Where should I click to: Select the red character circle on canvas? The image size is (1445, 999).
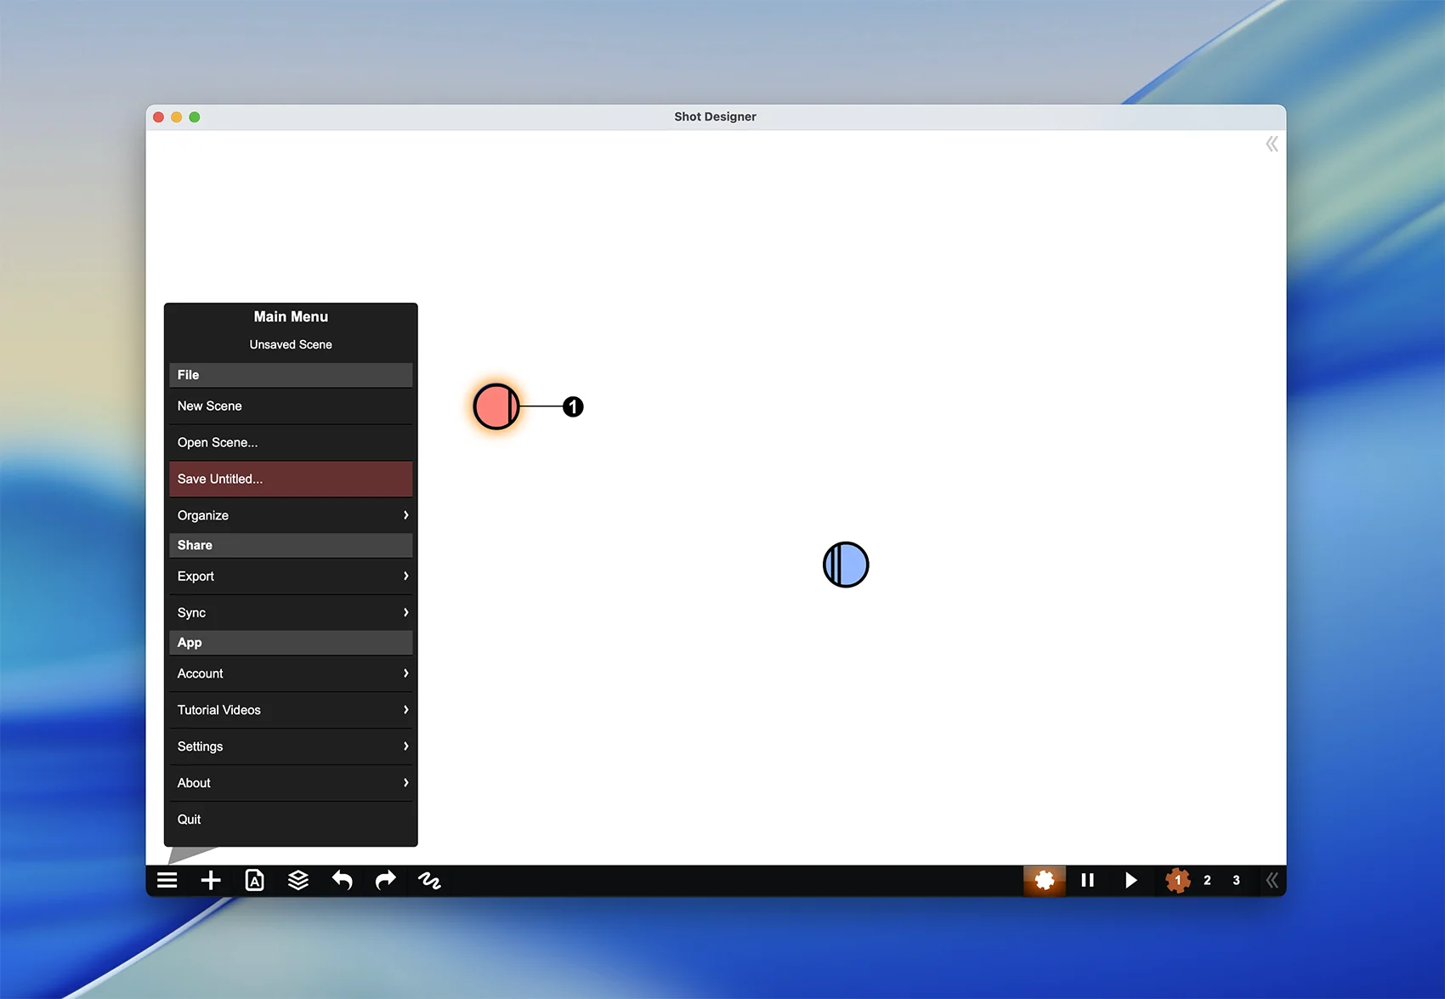click(496, 406)
